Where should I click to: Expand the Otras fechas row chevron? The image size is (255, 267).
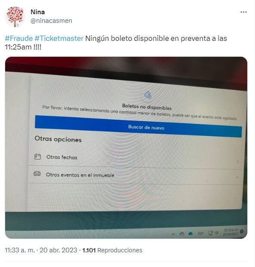pos(238,161)
